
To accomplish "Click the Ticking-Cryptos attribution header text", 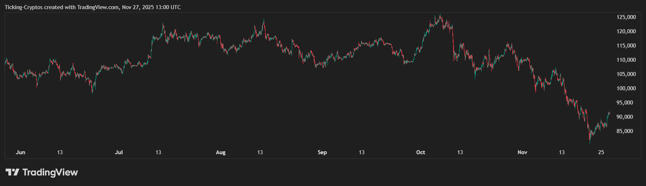I will click(93, 7).
